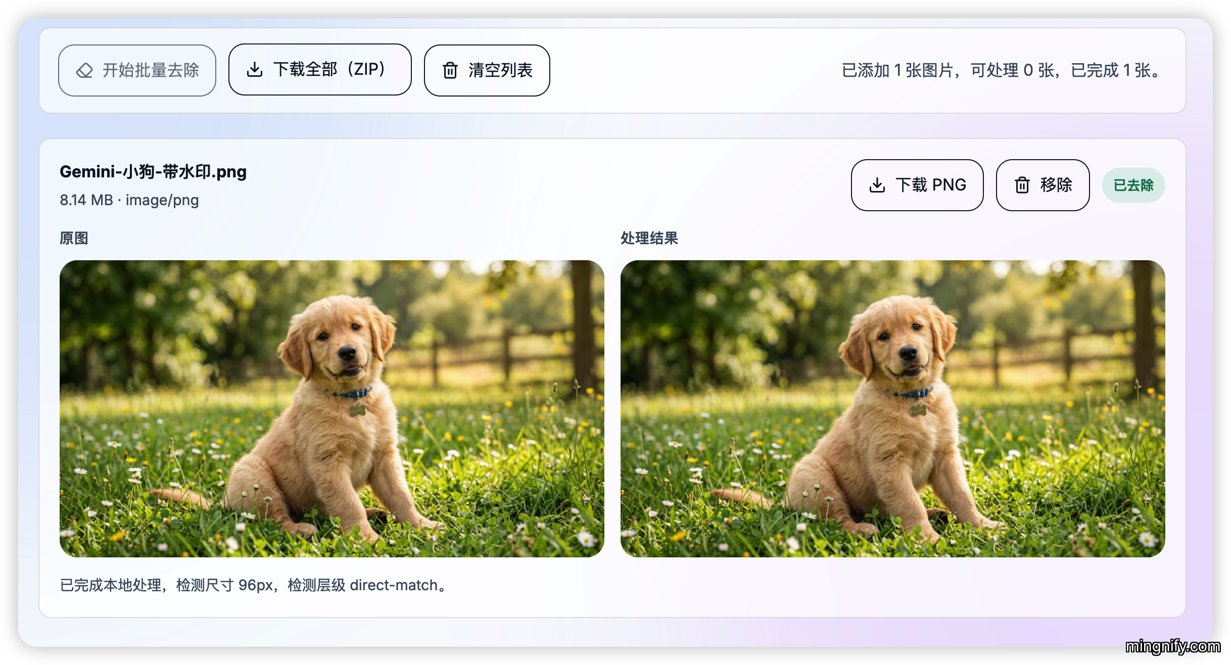The width and height of the screenshot is (1231, 665).
Task: Click the green 已去除 status badge
Action: coord(1133,185)
